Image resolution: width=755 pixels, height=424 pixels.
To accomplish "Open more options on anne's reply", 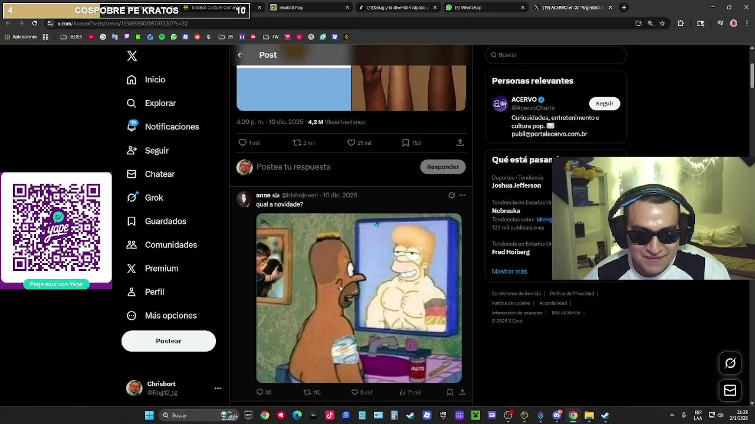I will point(462,195).
